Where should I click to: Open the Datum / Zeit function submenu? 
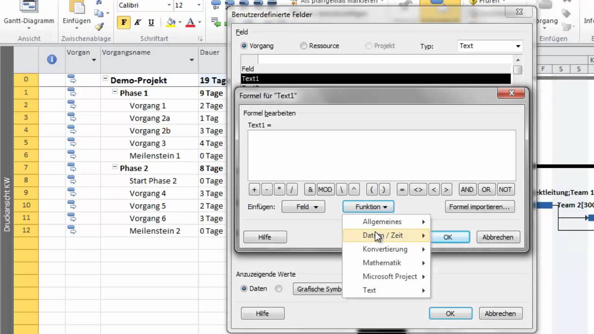pos(386,235)
